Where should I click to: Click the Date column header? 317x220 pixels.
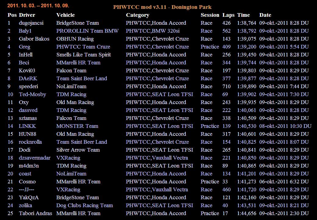point(265,15)
